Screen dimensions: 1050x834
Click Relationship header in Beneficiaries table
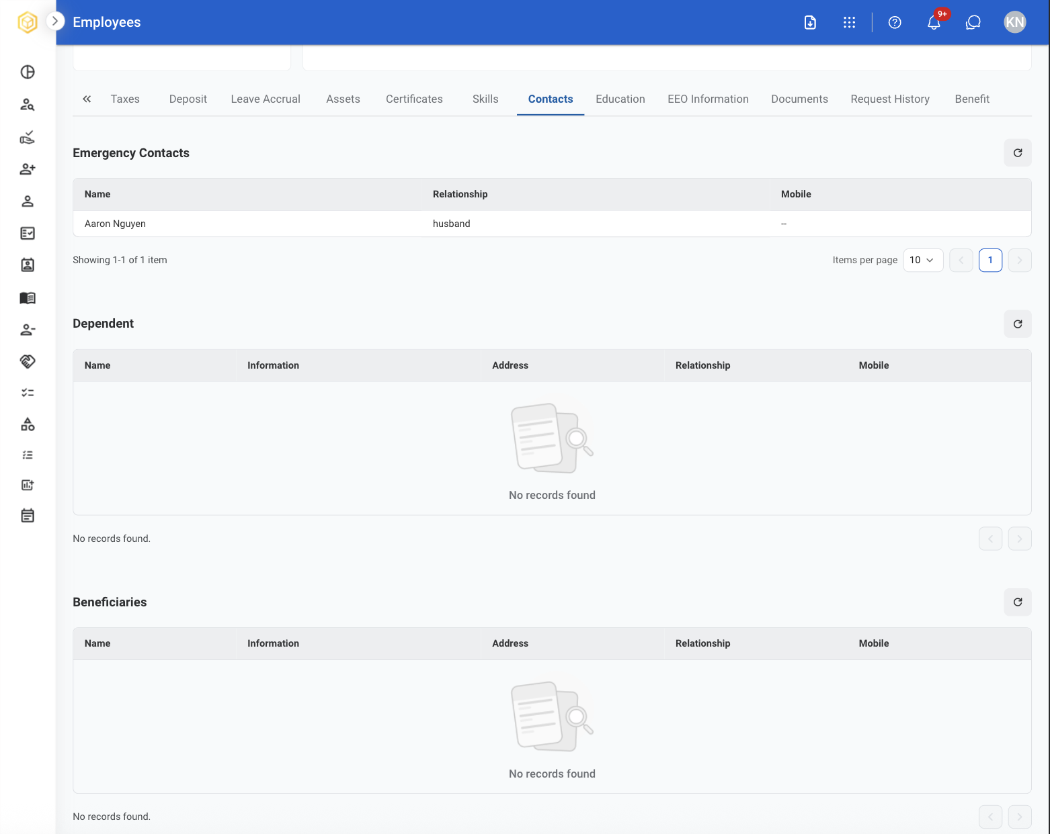tap(702, 643)
